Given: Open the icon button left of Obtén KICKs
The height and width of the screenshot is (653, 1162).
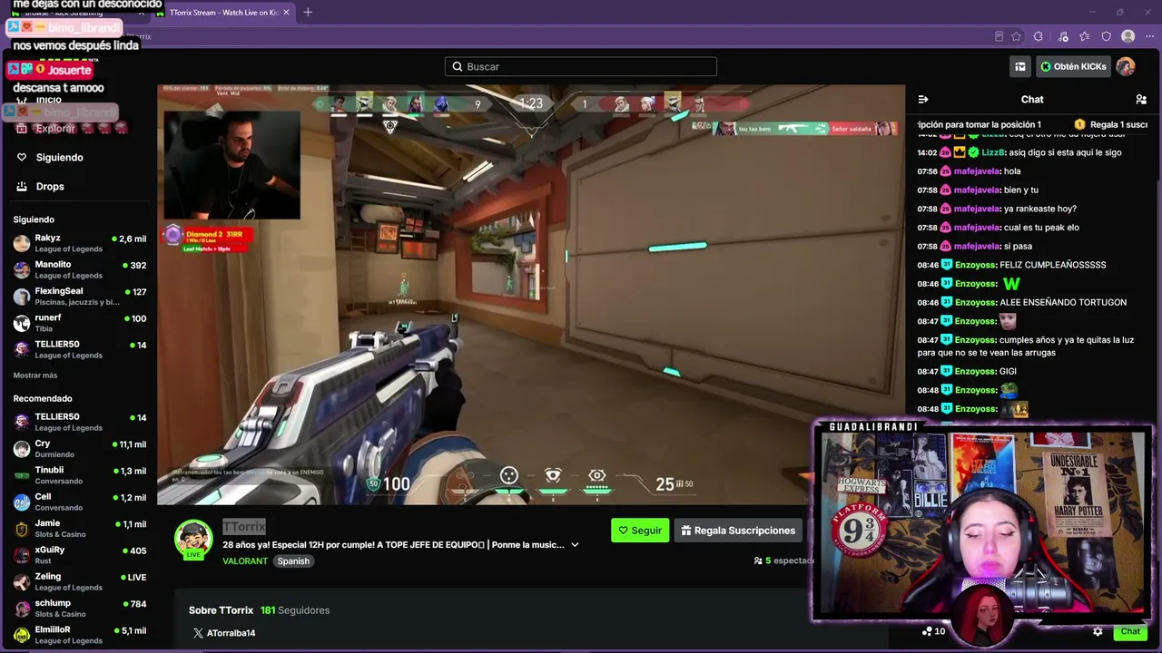Looking at the screenshot, I should 1020,66.
